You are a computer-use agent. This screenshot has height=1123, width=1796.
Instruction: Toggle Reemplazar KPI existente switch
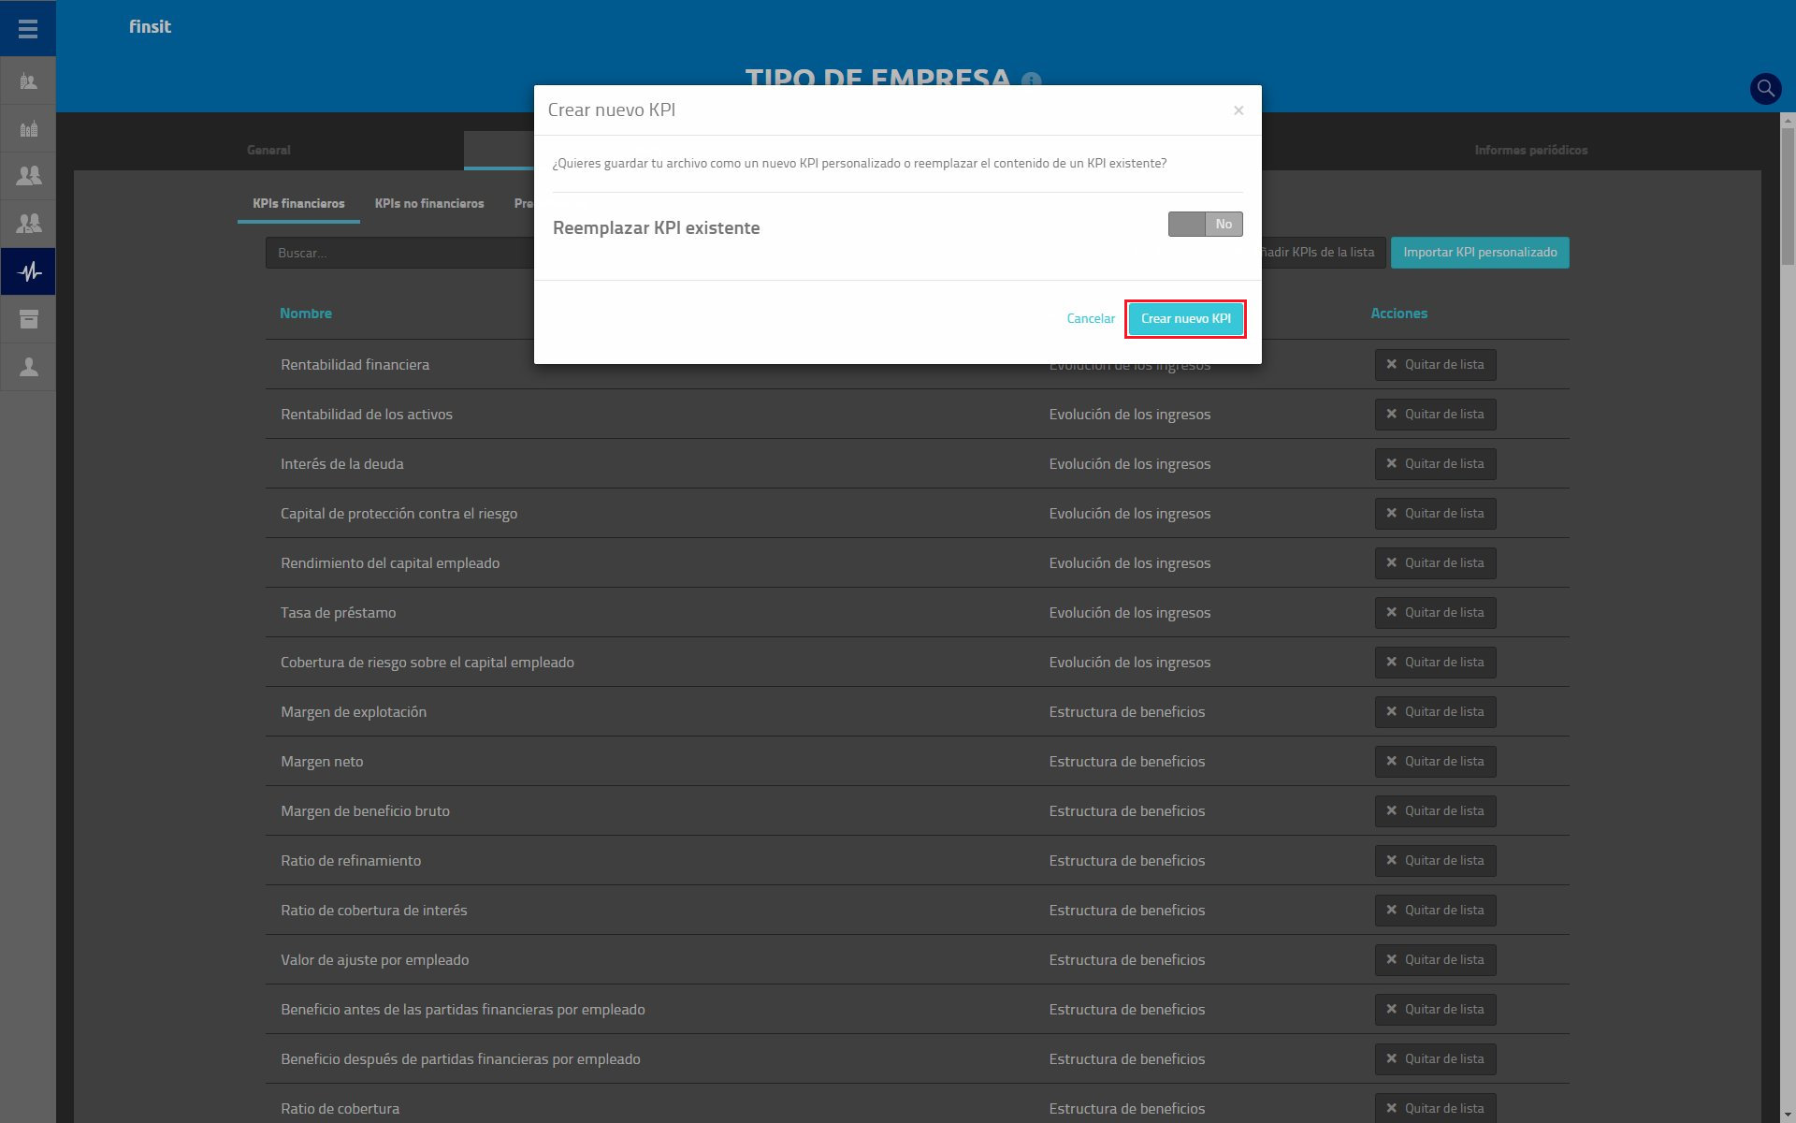click(1205, 224)
